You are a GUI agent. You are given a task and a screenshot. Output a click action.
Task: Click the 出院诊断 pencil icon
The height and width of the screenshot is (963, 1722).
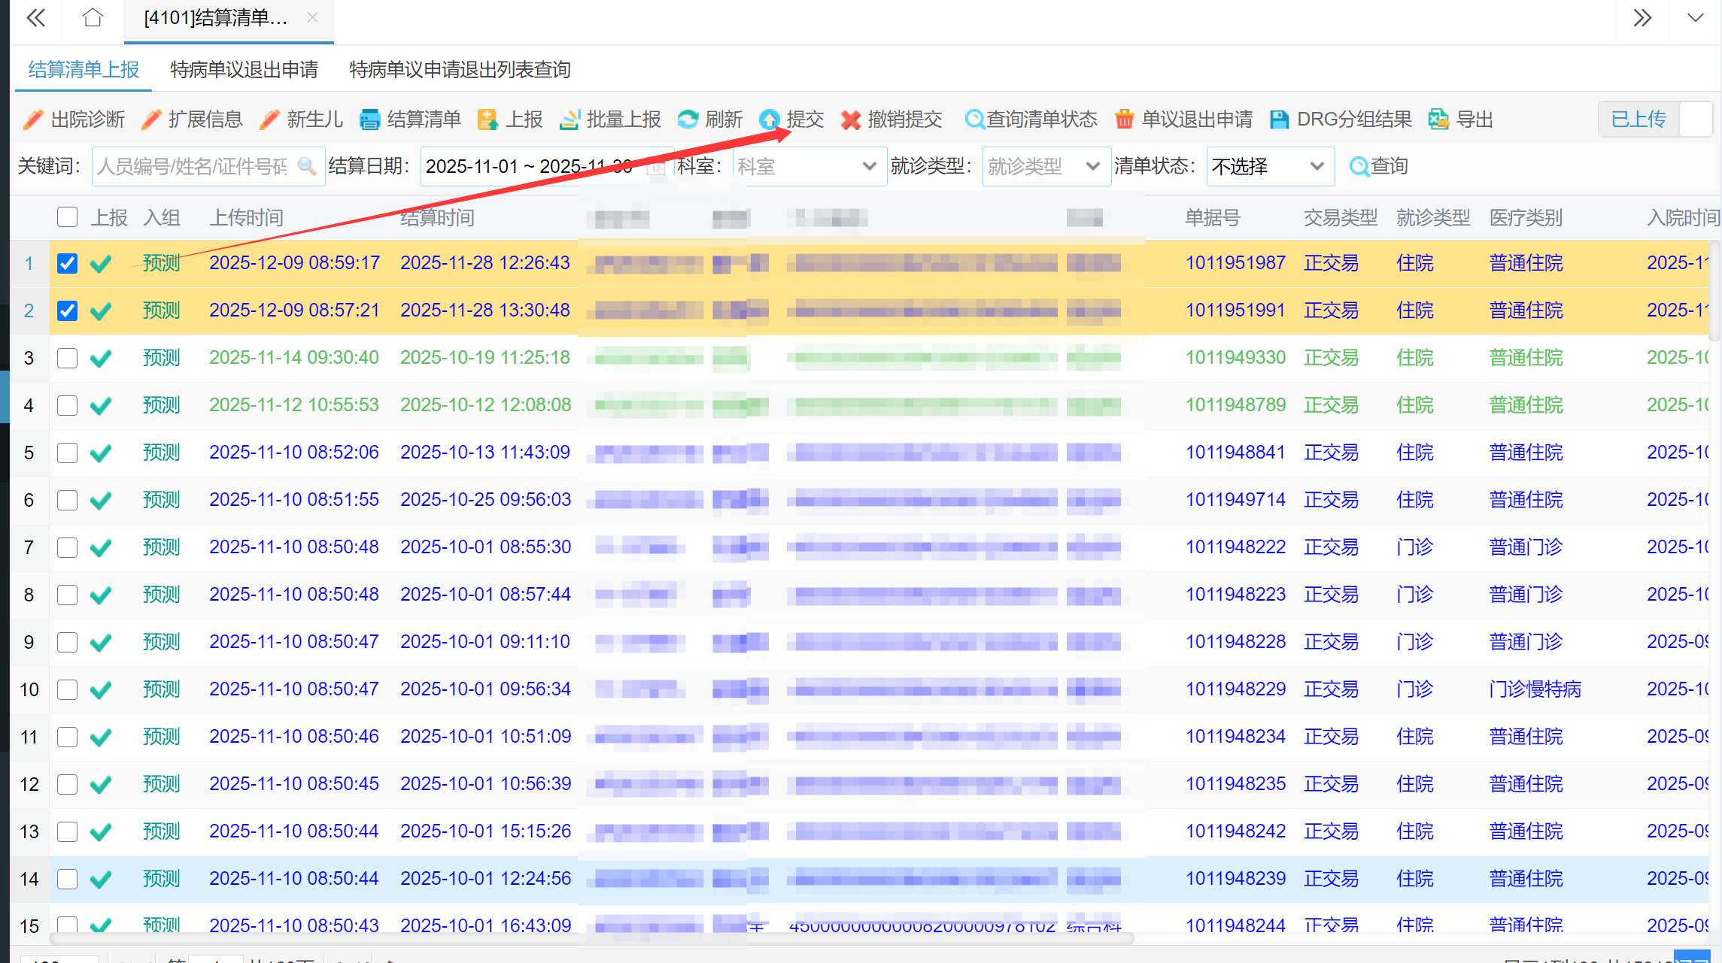(33, 120)
